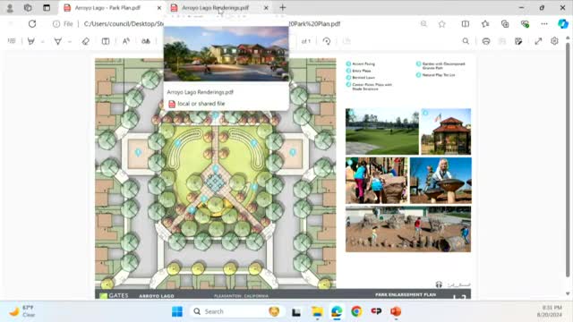Open the Favorites list icon
This screenshot has height=322, width=573.
[485, 24]
